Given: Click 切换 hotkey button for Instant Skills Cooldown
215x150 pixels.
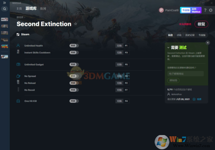Looking at the screenshot, I should pos(119,52).
